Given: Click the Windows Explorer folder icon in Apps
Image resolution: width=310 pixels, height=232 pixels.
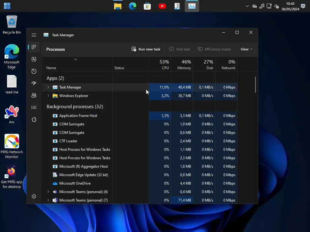Looking at the screenshot, I should (x=55, y=96).
